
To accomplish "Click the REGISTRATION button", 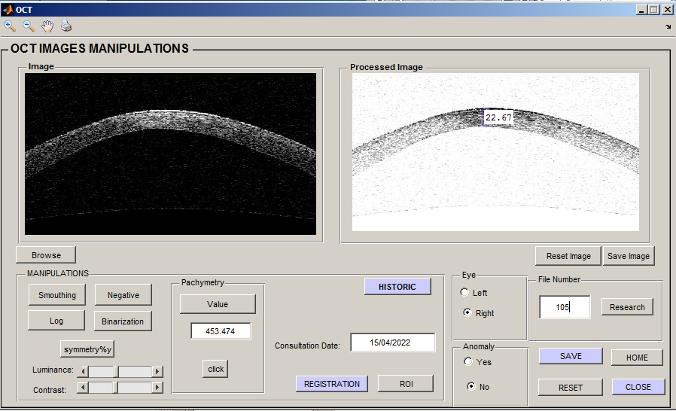I will pyautogui.click(x=332, y=384).
